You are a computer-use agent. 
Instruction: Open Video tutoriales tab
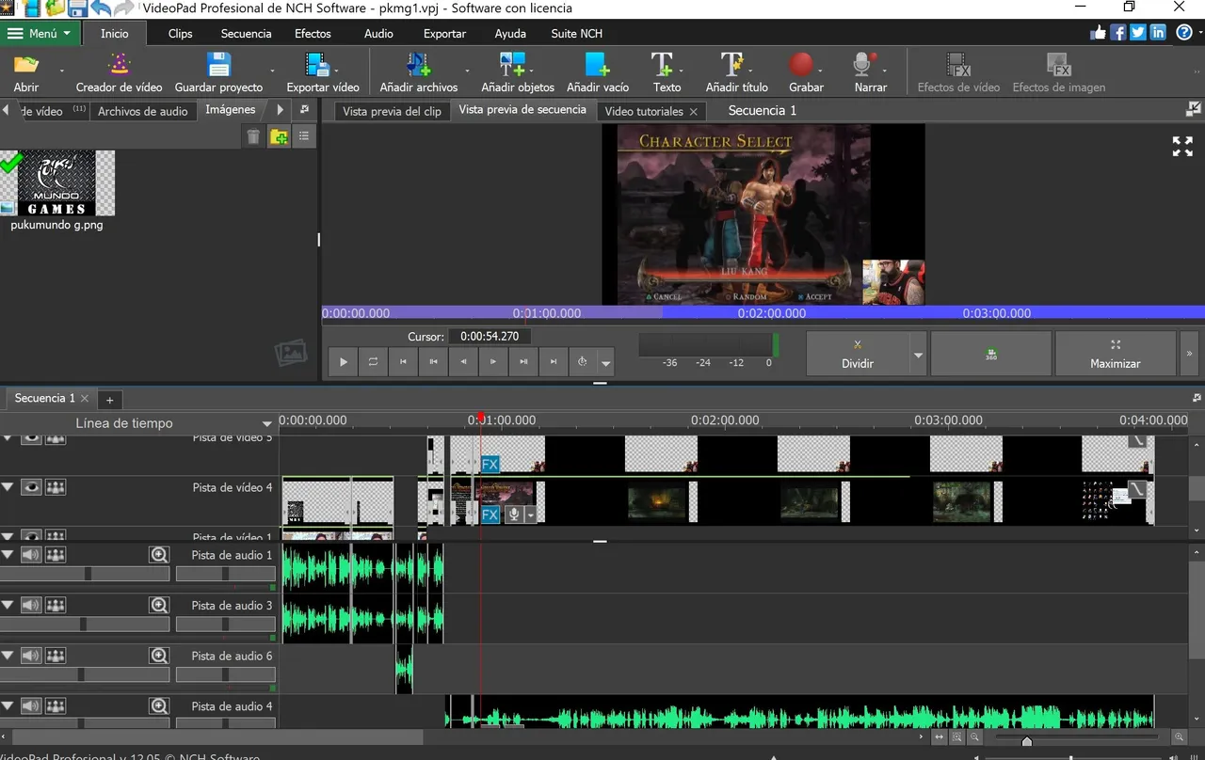point(644,111)
